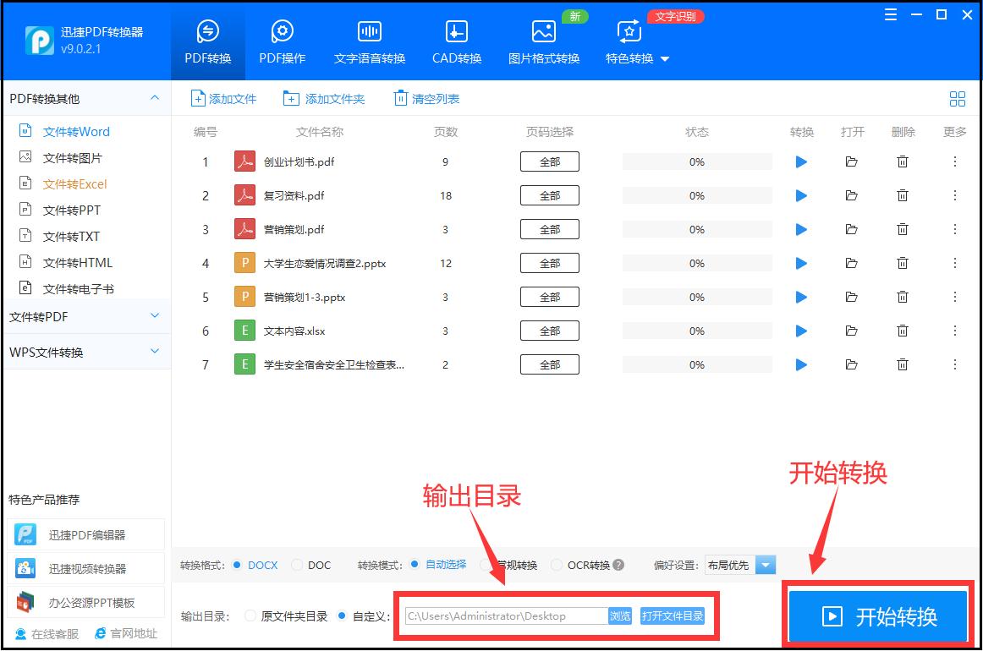Select 原文件夹目录 as output directory
Image resolution: width=983 pixels, height=651 pixels.
250,615
